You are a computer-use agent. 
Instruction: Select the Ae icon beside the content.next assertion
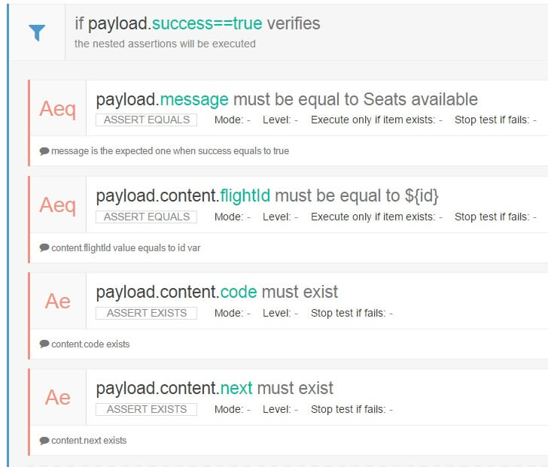click(x=57, y=398)
